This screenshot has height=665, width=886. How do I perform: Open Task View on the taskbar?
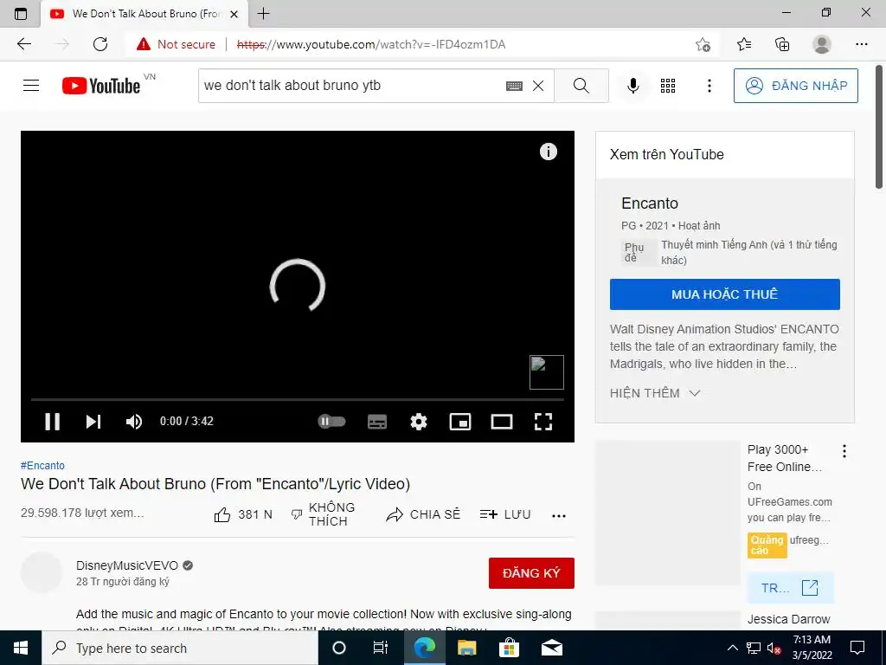tap(381, 648)
